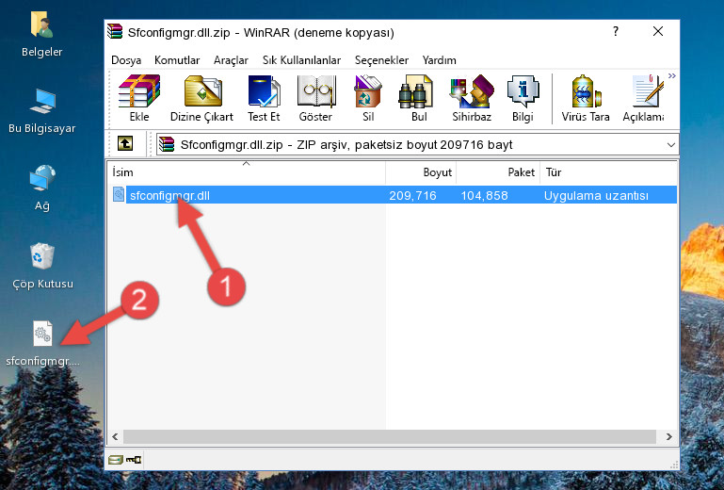724x490 pixels.
Task: Open the Sık Kullanılanlar menu
Action: tap(301, 60)
